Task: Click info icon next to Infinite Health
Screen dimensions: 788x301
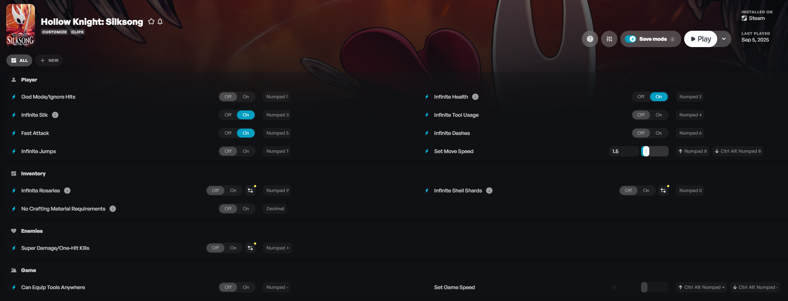Action: click(x=475, y=97)
